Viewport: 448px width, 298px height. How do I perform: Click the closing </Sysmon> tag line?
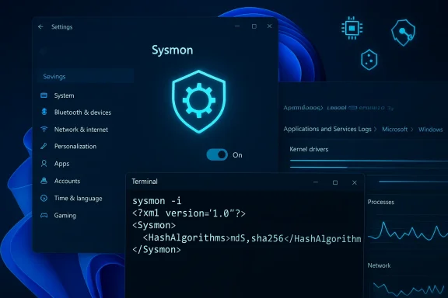pos(156,250)
